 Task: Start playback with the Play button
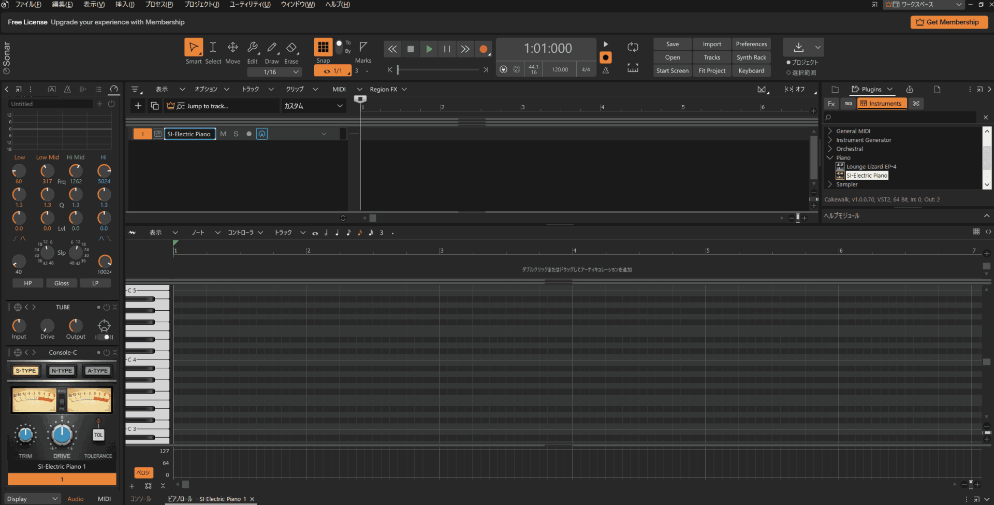(429, 49)
